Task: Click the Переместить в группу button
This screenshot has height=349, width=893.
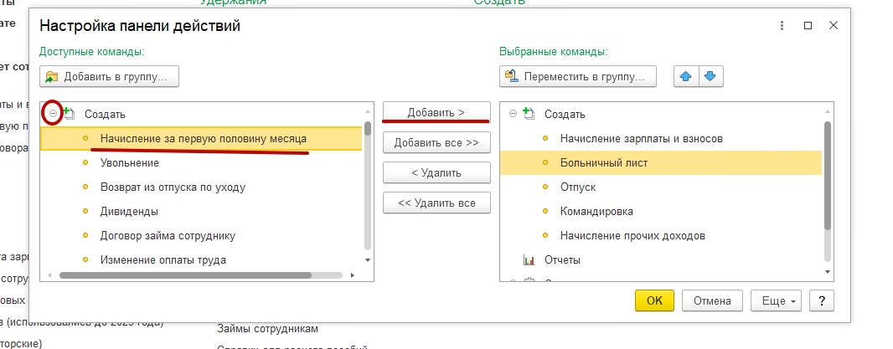Action: click(577, 76)
